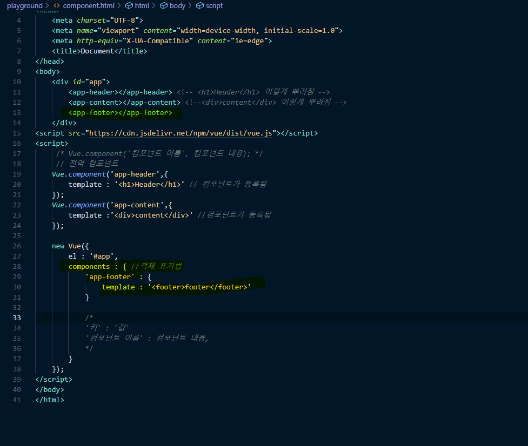
Task: Click the meta viewport line
Action: pos(197,31)
